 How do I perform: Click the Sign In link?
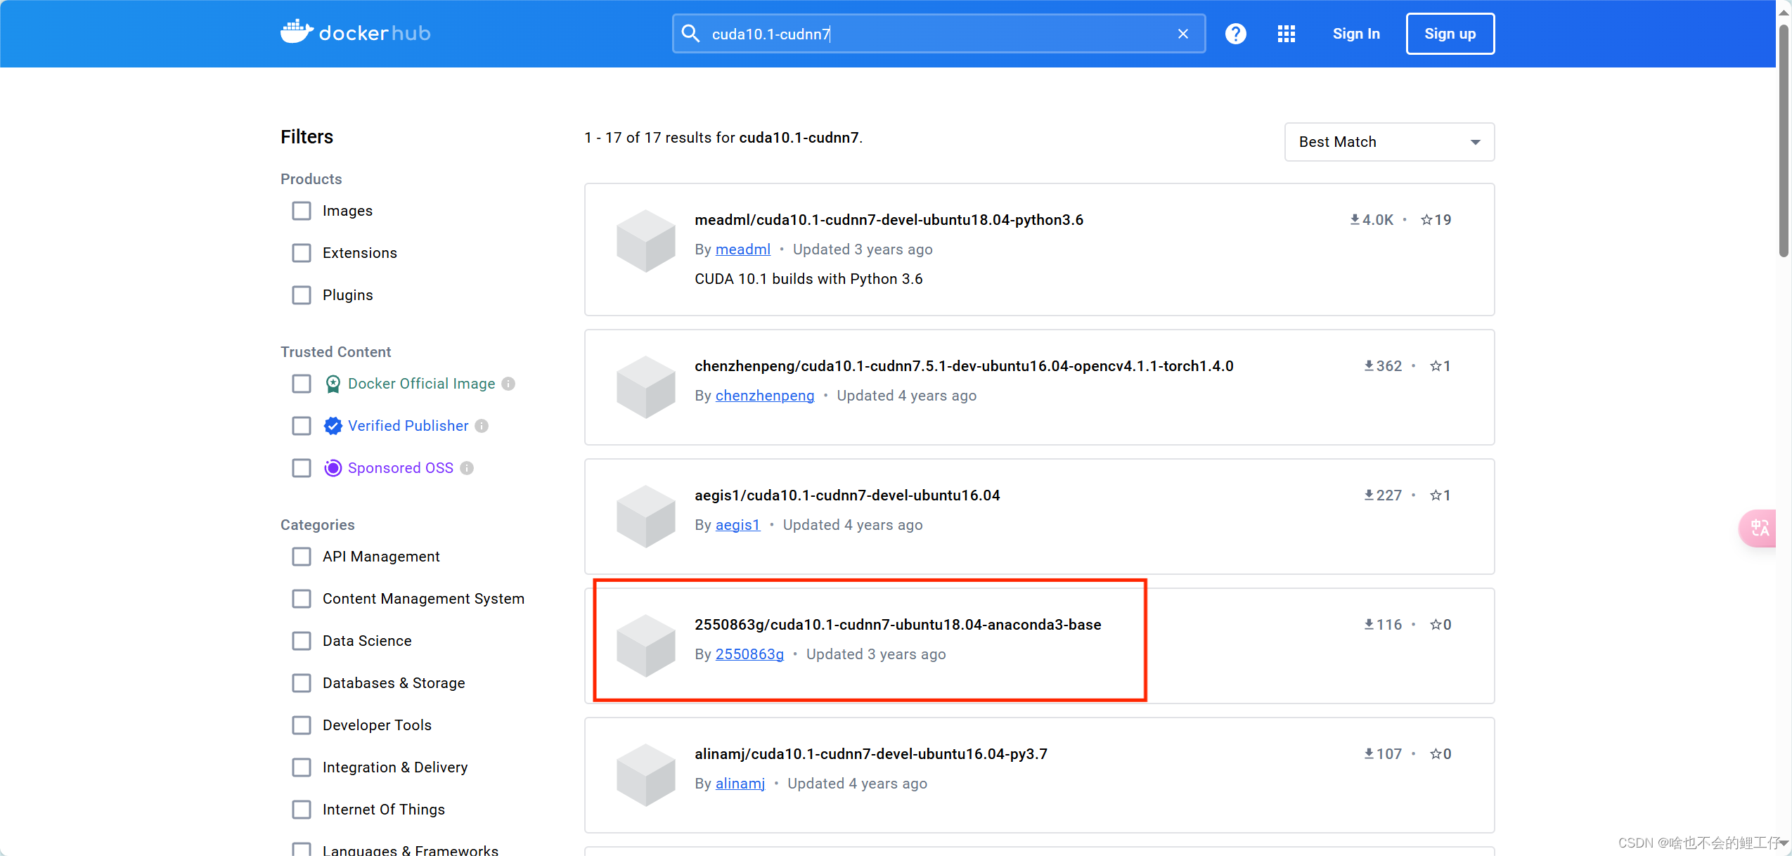1355,33
